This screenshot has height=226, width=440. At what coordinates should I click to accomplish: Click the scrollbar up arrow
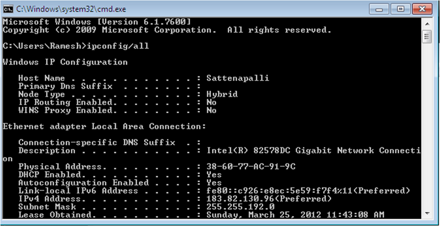pyautogui.click(x=427, y=24)
